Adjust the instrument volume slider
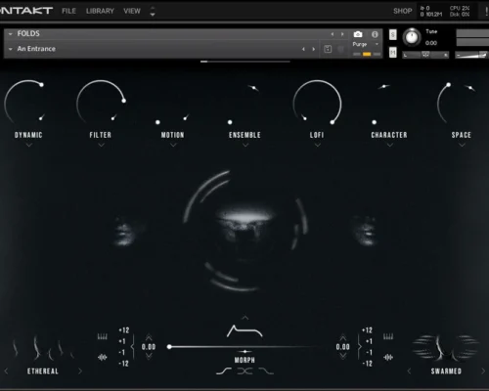Image resolution: width=489 pixels, height=391 pixels. point(471,55)
